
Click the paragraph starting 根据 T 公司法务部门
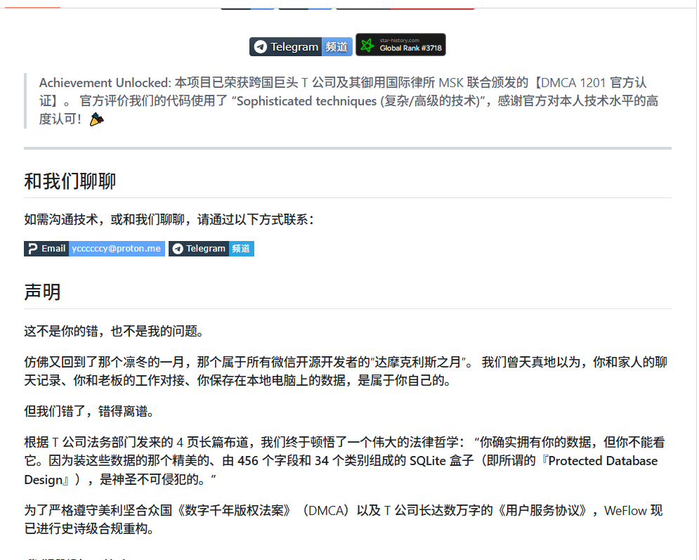tap(345, 461)
